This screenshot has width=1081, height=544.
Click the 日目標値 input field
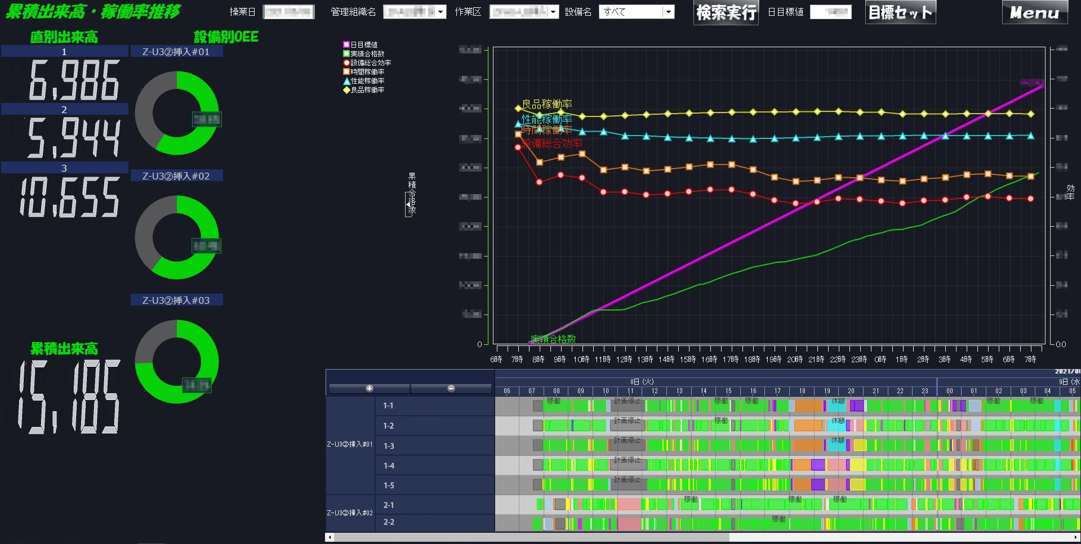[830, 12]
